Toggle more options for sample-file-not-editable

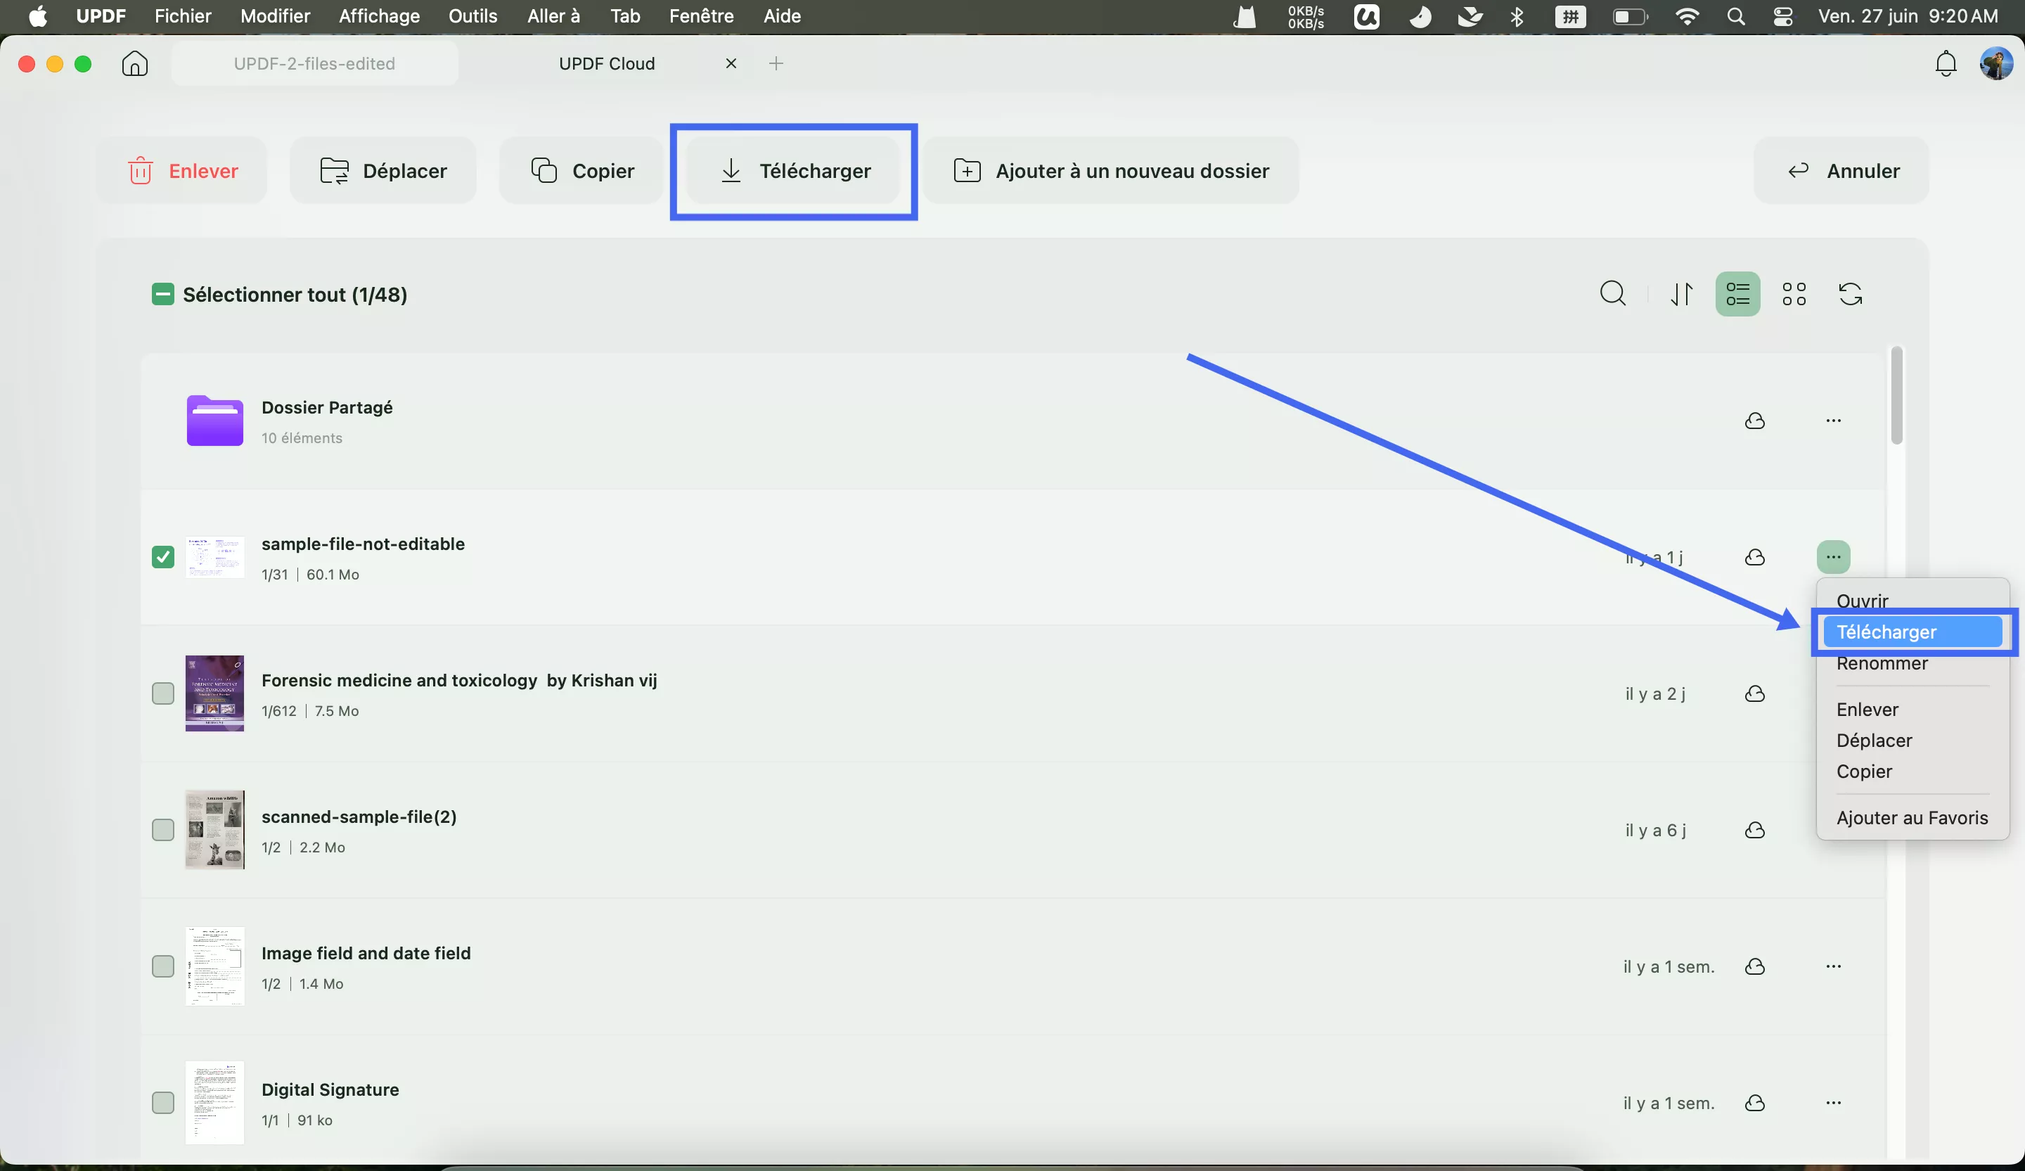pyautogui.click(x=1833, y=557)
